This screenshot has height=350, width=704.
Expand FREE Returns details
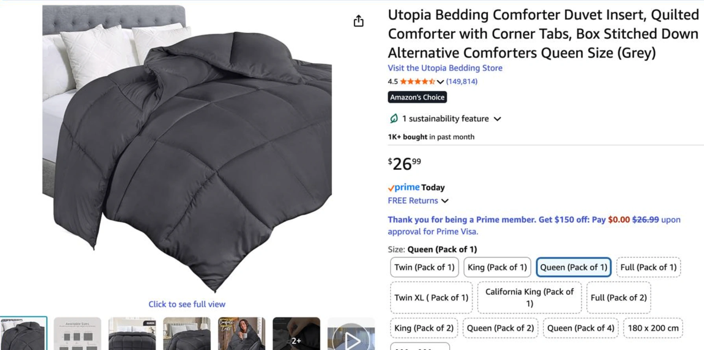coord(445,201)
